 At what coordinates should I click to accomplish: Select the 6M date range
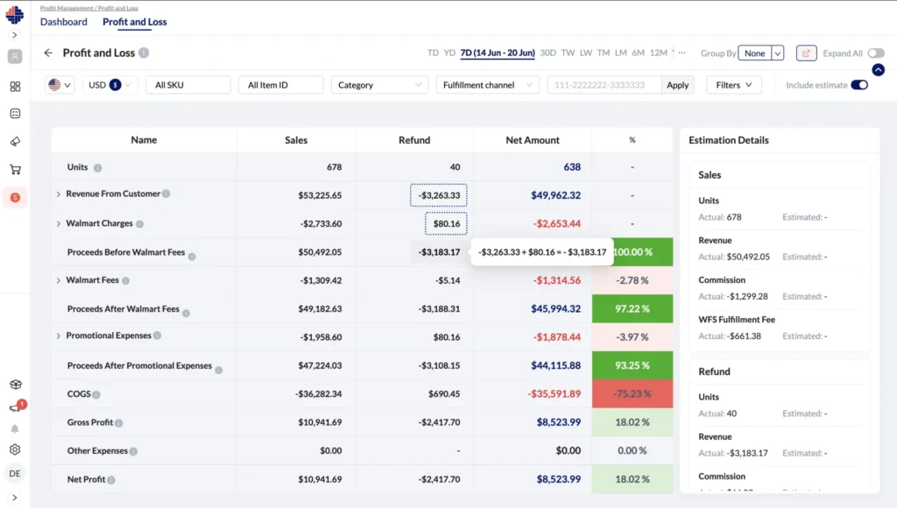point(639,53)
